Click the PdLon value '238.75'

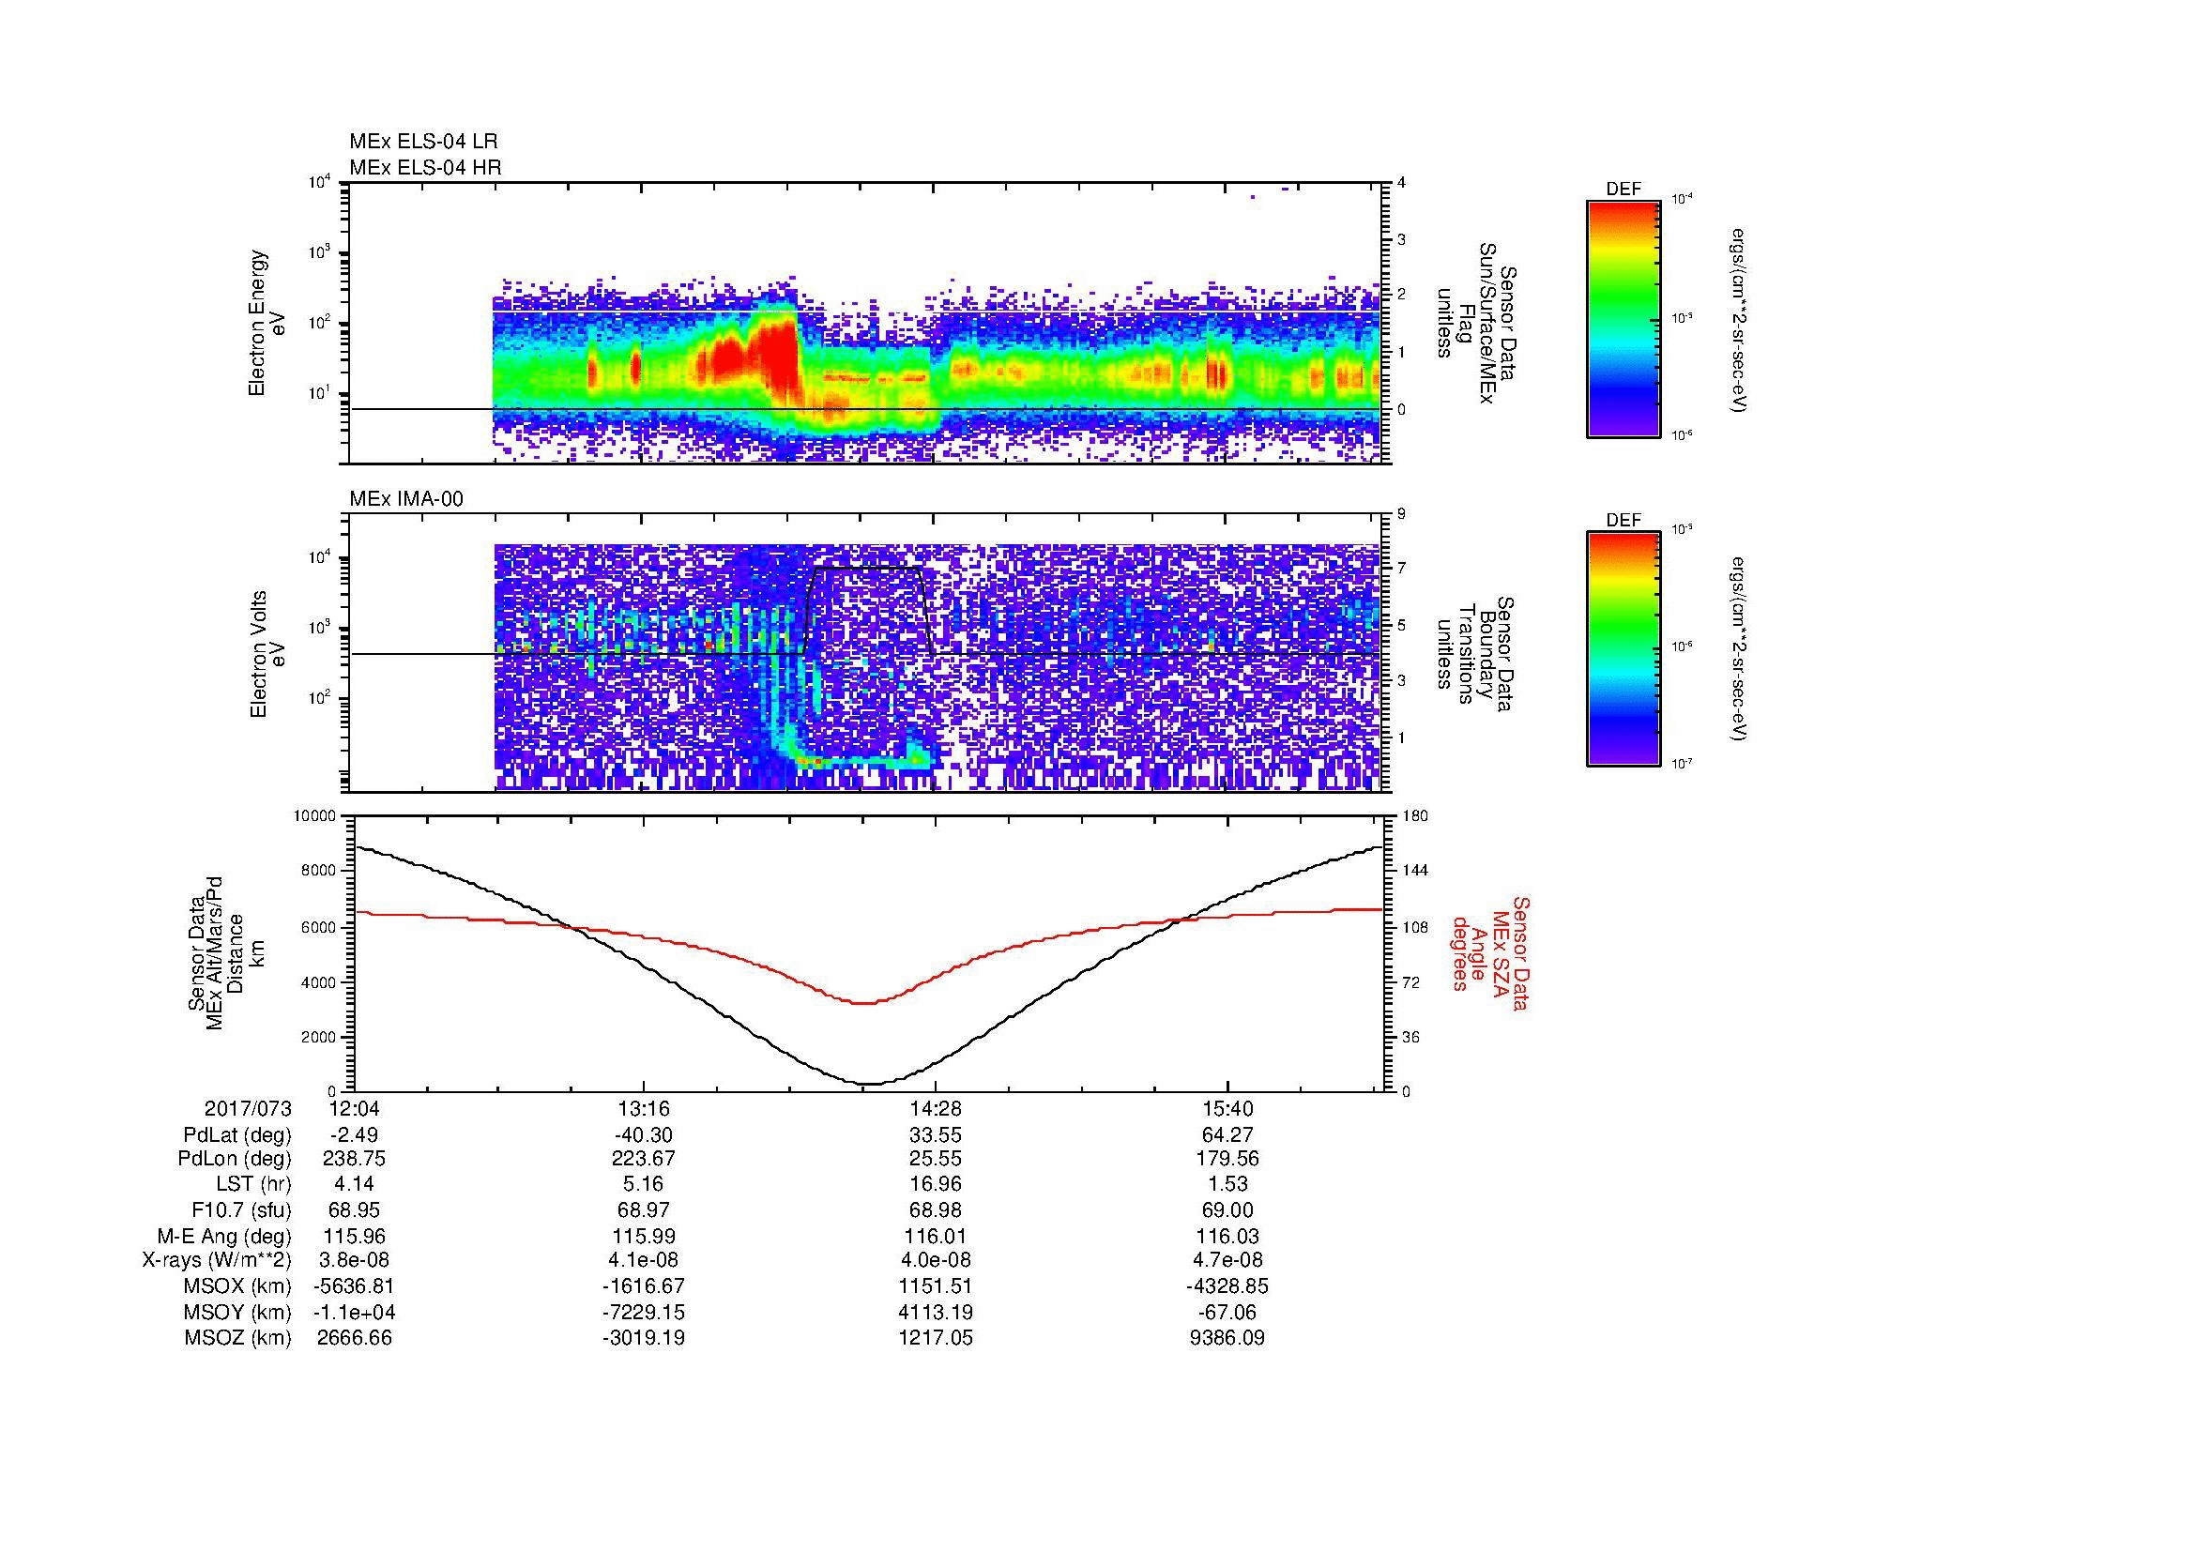[354, 1159]
